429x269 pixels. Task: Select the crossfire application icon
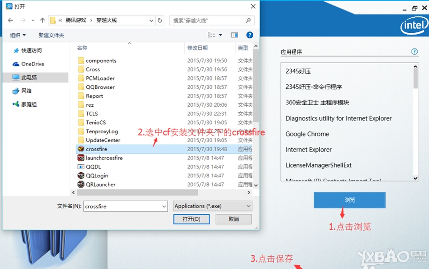point(81,149)
